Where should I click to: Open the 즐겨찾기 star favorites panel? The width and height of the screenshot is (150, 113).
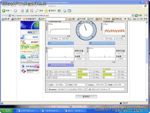[50, 11]
